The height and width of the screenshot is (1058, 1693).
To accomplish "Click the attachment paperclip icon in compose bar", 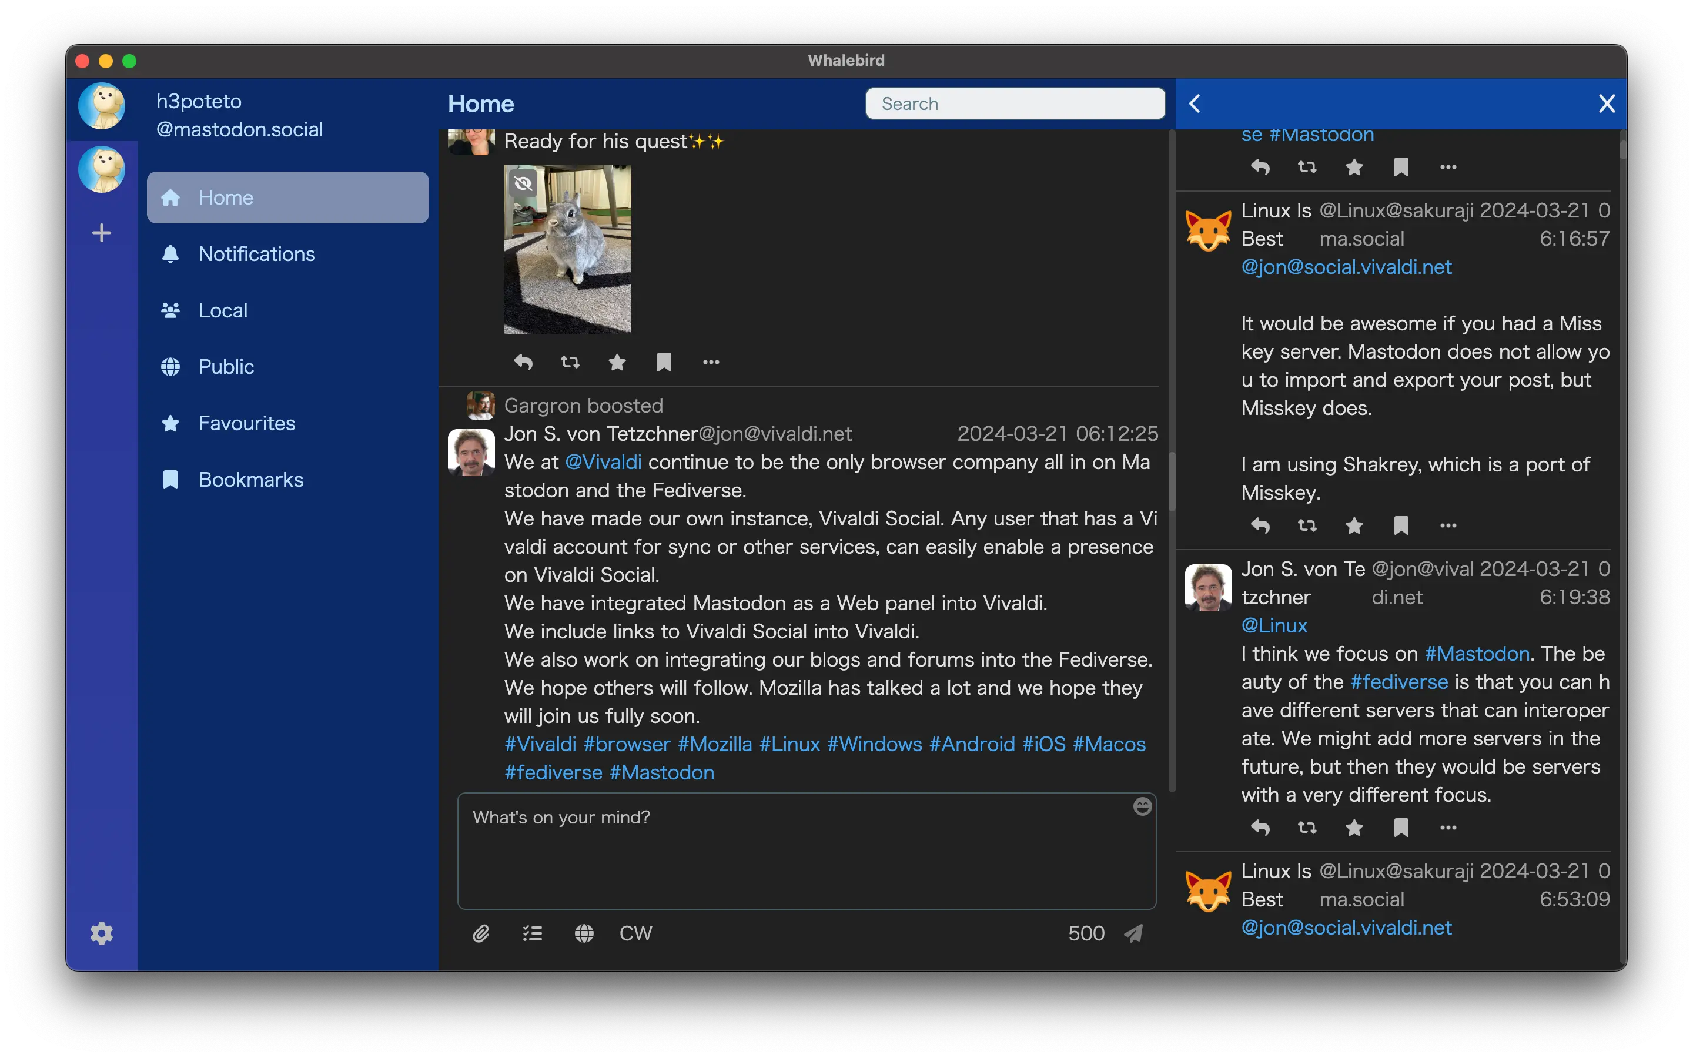I will point(481,932).
